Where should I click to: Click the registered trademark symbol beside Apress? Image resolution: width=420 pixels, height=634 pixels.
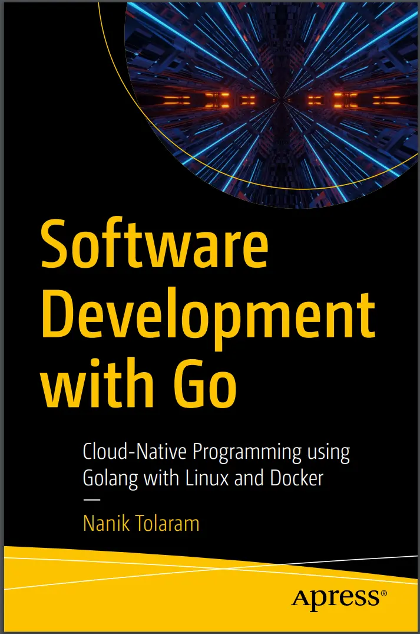[385, 593]
